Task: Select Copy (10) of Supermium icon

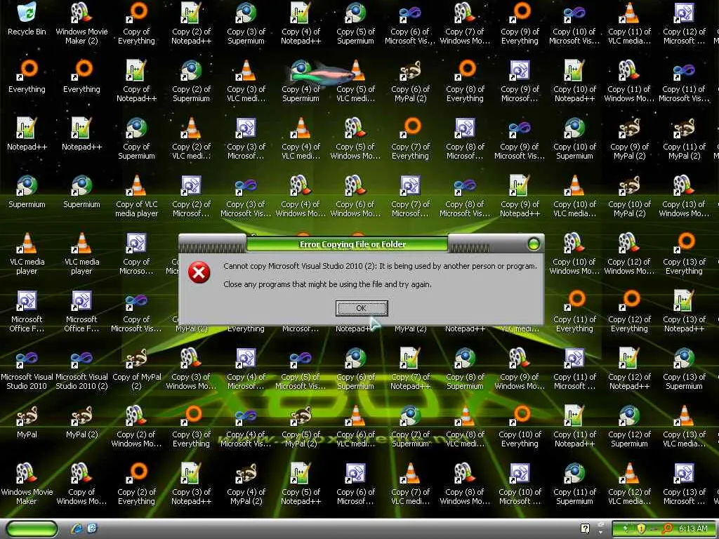Action: [574, 139]
